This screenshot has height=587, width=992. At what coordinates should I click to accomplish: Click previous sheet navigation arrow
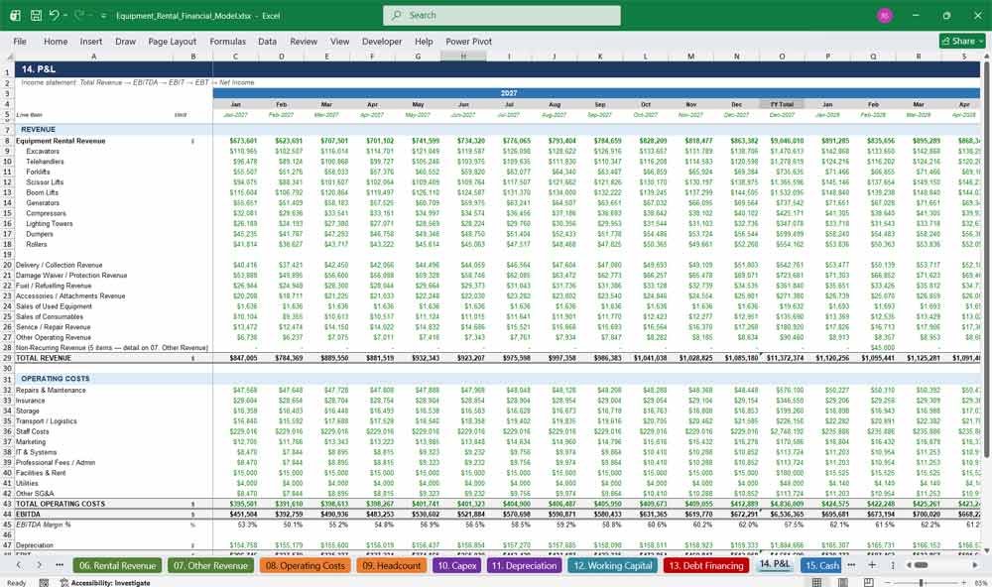coord(19,565)
